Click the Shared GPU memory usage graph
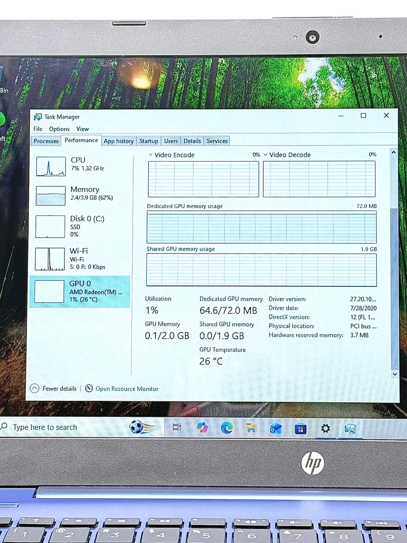The height and width of the screenshot is (543, 407). point(261,270)
